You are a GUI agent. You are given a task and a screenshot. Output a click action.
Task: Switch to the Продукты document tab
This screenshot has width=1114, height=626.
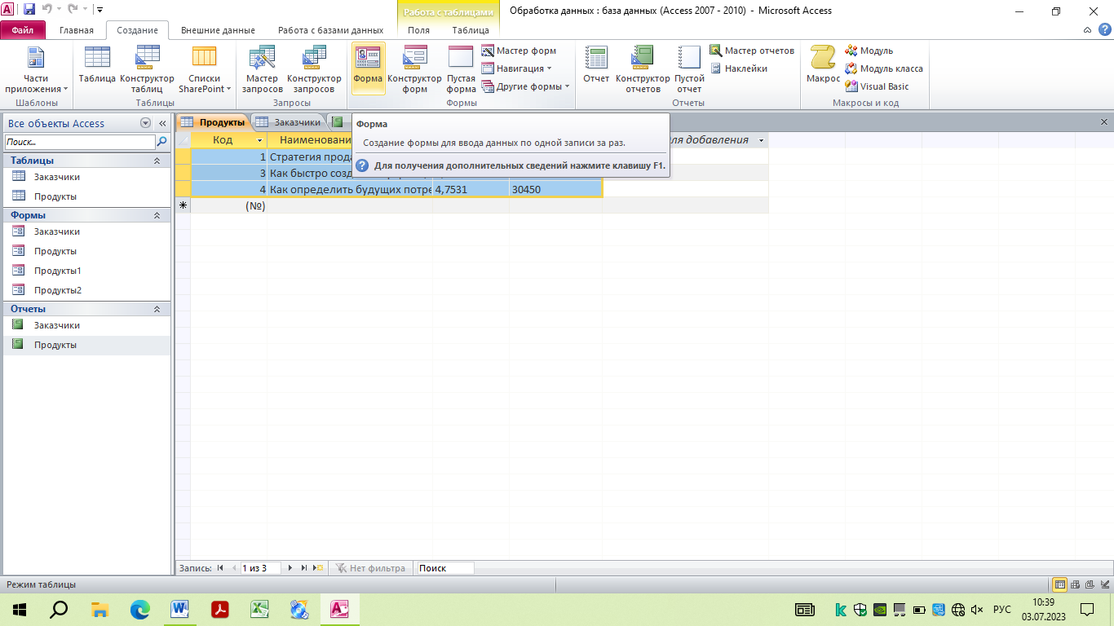214,122
